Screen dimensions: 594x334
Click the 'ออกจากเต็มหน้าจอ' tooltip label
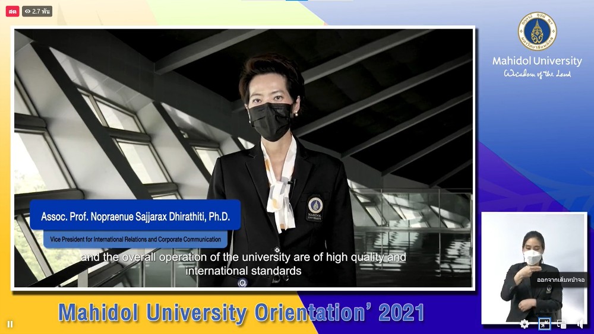coord(560,279)
